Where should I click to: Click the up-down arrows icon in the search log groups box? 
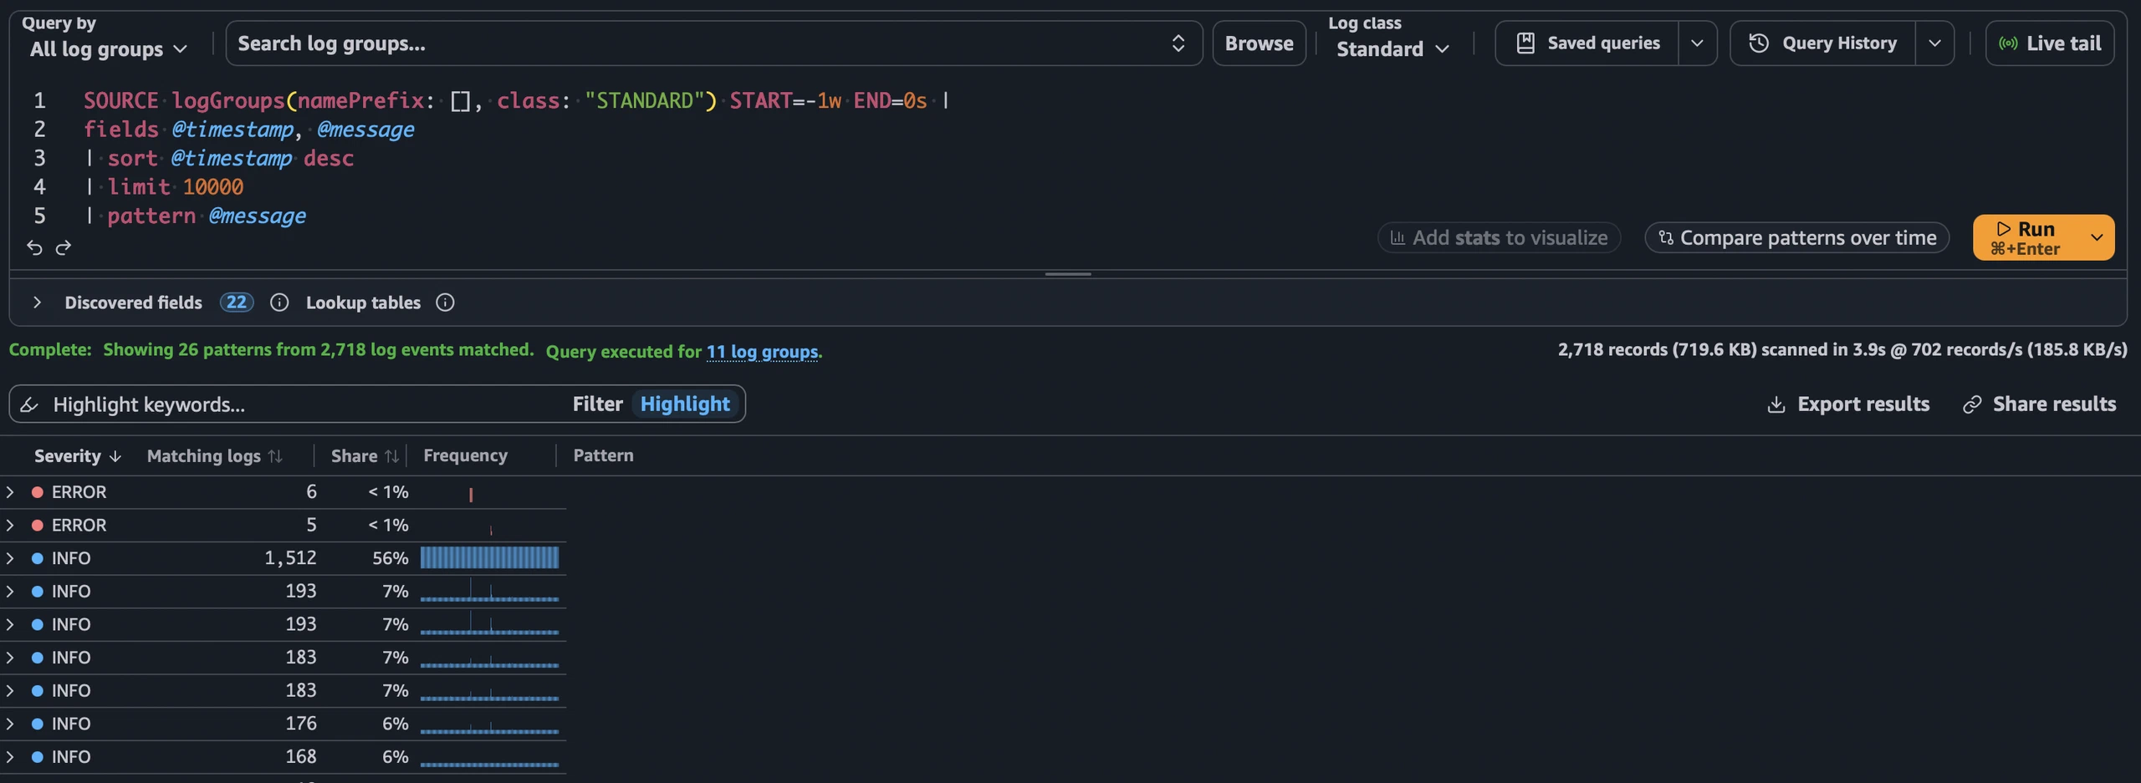1178,43
